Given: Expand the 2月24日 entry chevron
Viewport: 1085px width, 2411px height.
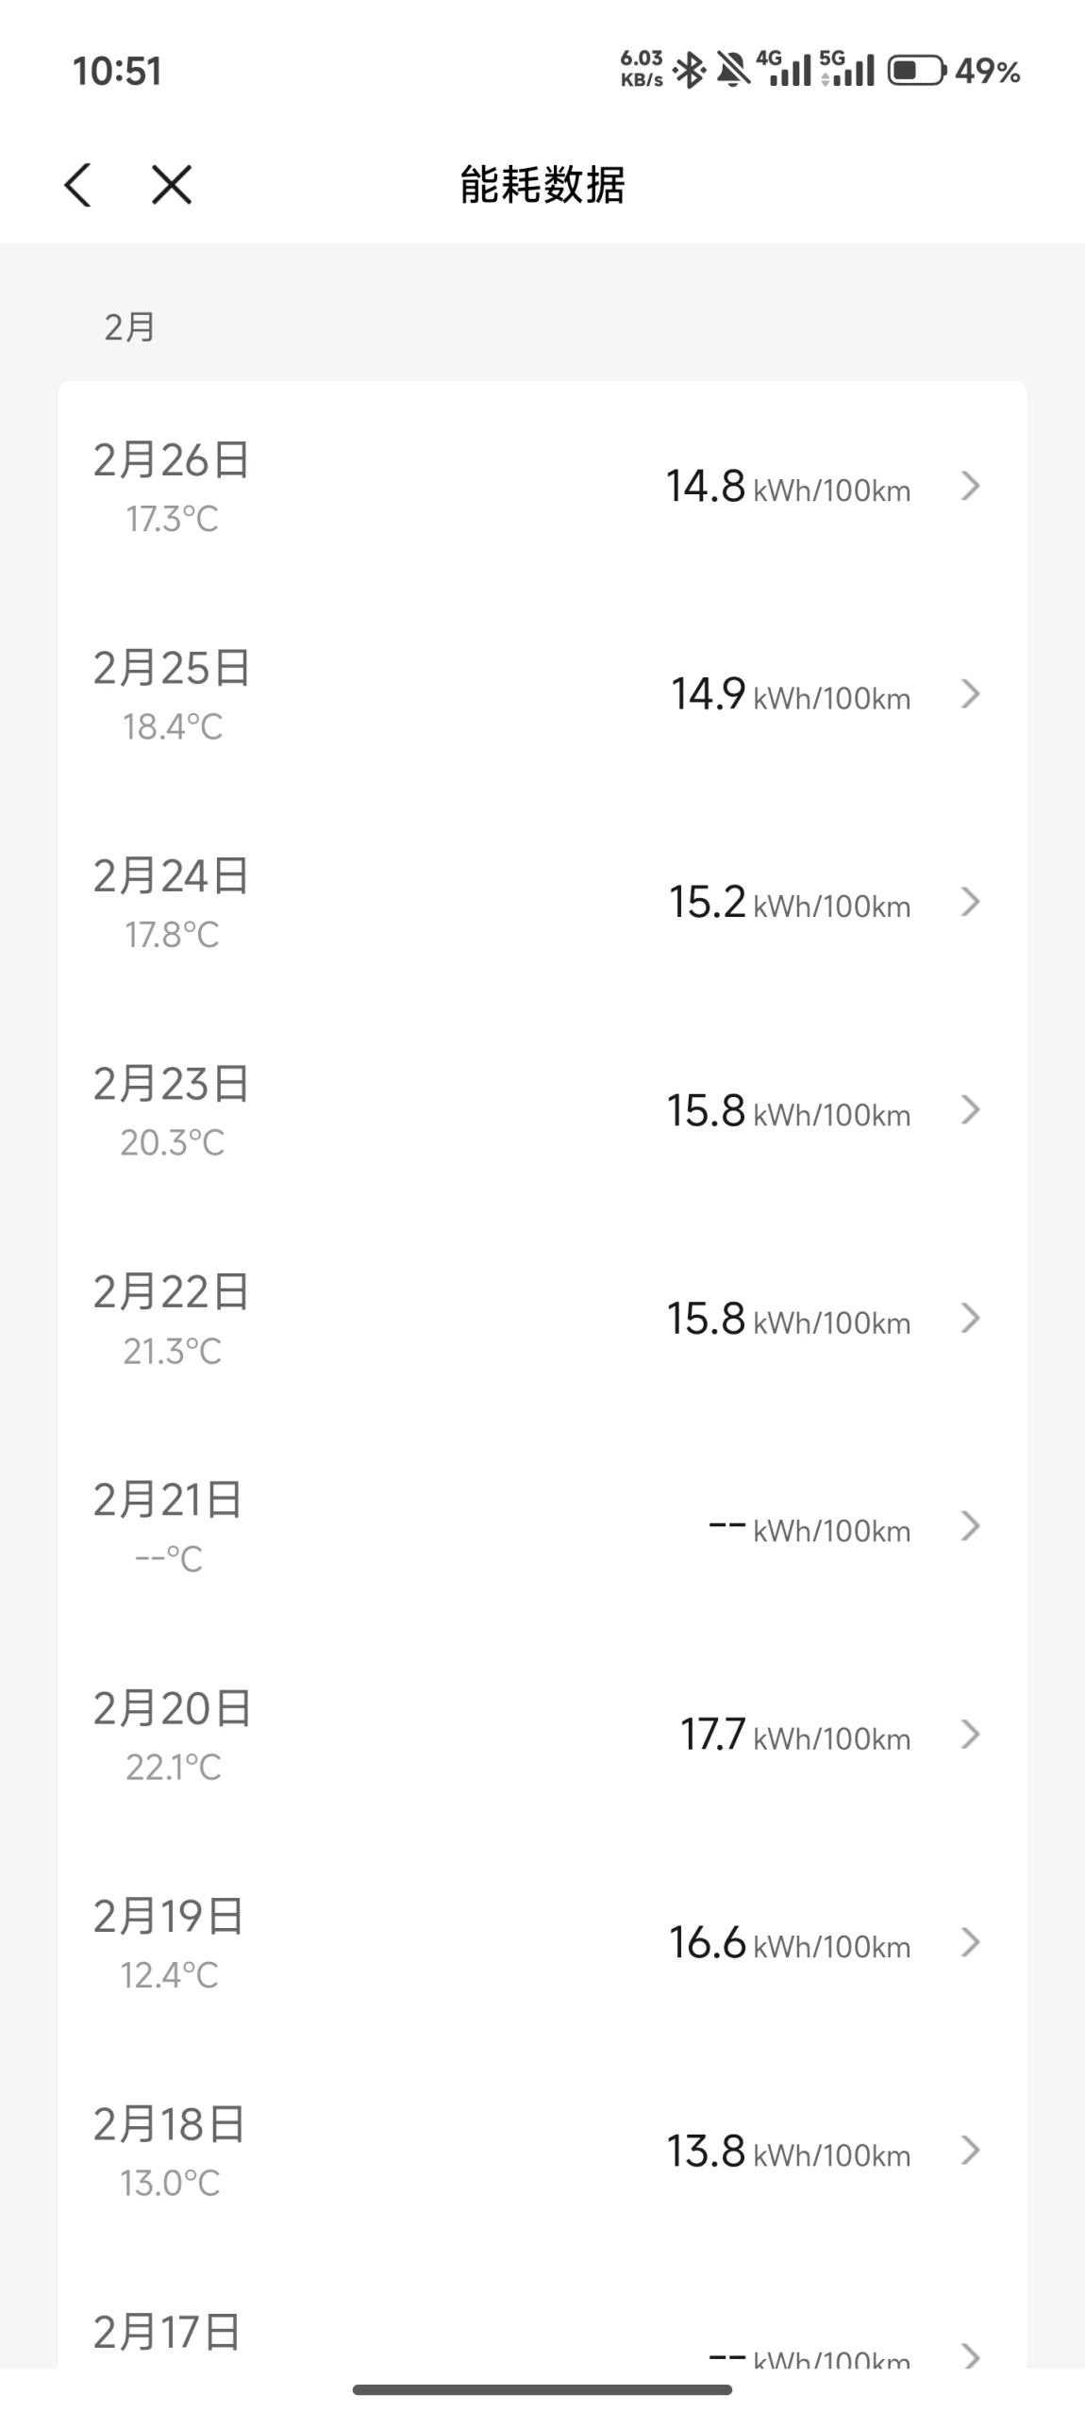Looking at the screenshot, I should tap(970, 903).
